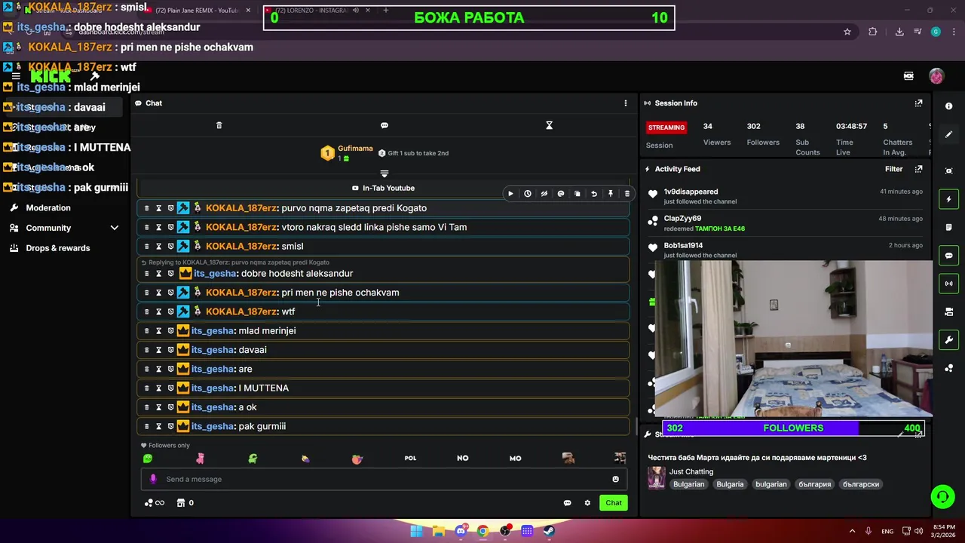Click username KOKALA_187erz on 'smisl' message
This screenshot has width=965, height=543.
[241, 247]
